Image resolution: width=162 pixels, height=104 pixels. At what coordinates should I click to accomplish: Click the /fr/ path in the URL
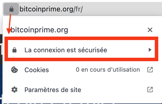[x=78, y=9]
